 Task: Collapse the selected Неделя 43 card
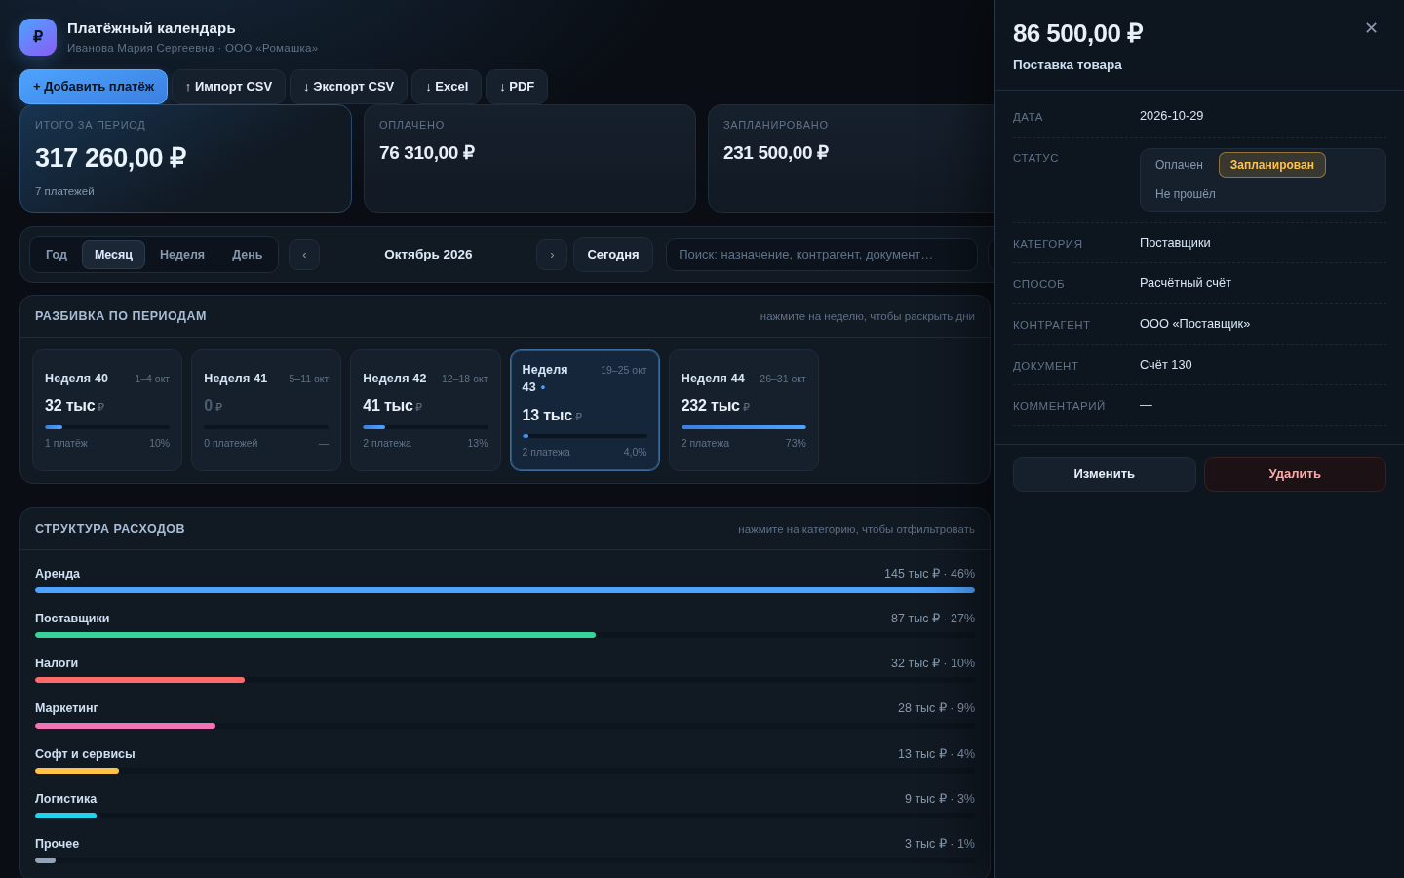tap(585, 411)
